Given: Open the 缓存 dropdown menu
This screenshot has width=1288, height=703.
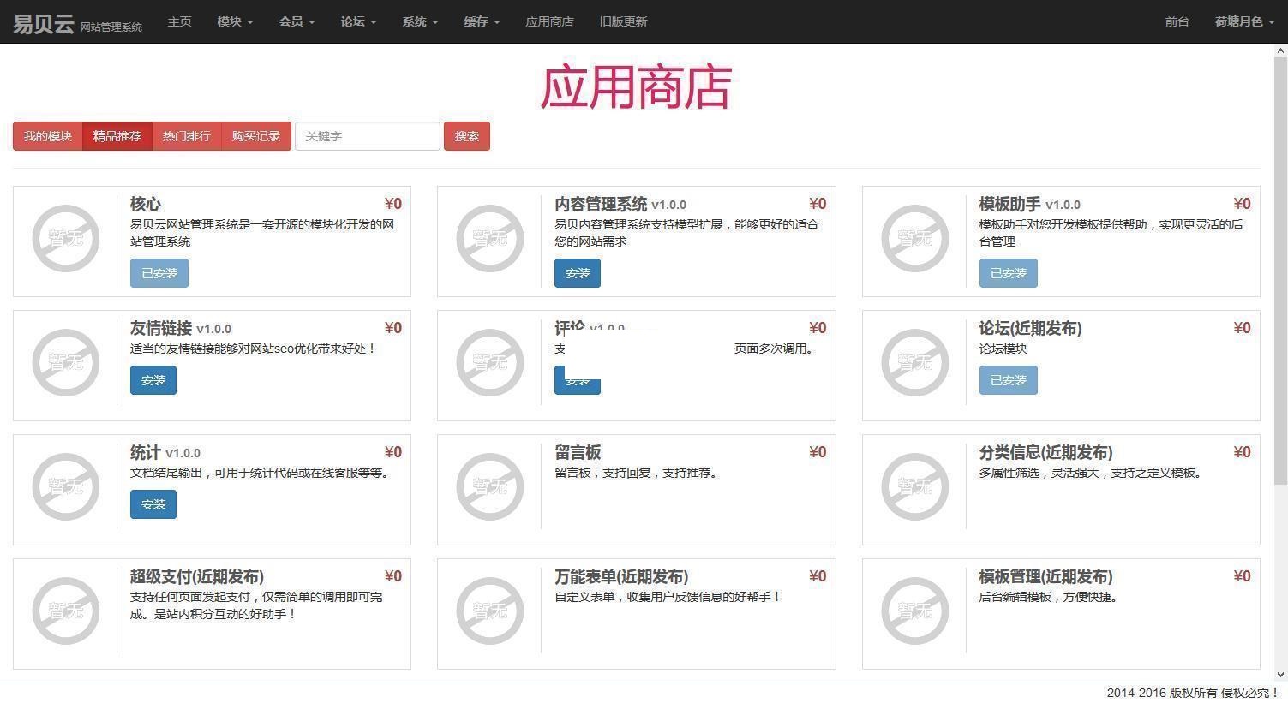Looking at the screenshot, I should pyautogui.click(x=482, y=21).
